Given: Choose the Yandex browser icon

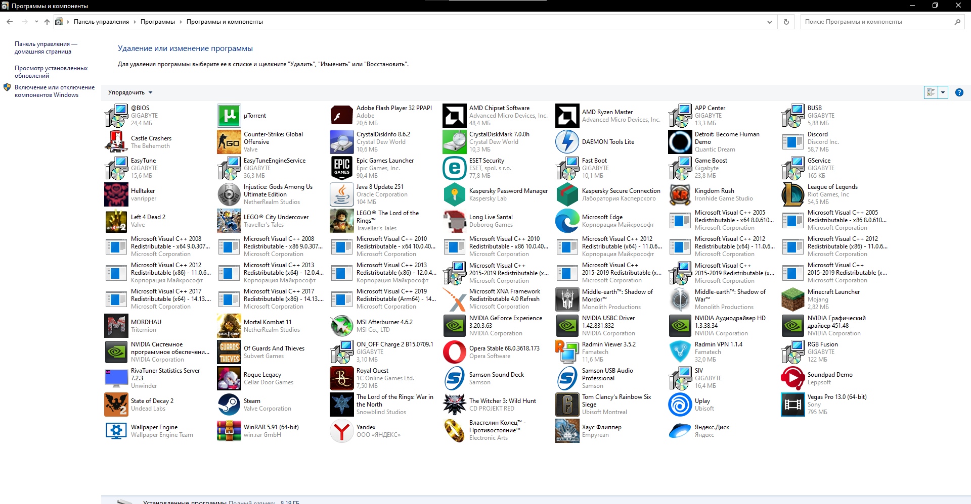Looking at the screenshot, I should (x=342, y=431).
